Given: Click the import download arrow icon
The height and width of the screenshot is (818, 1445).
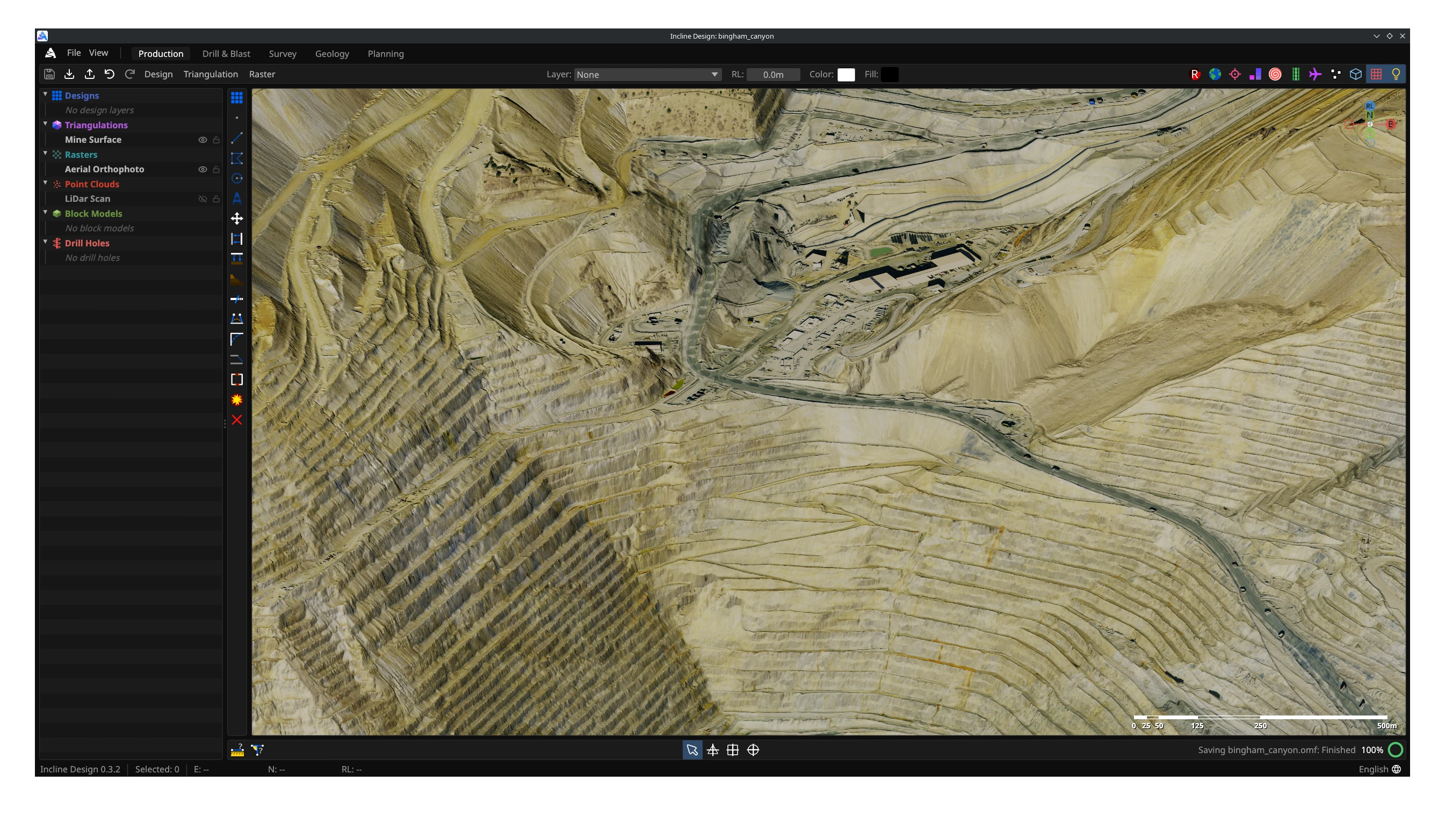Looking at the screenshot, I should click(69, 74).
